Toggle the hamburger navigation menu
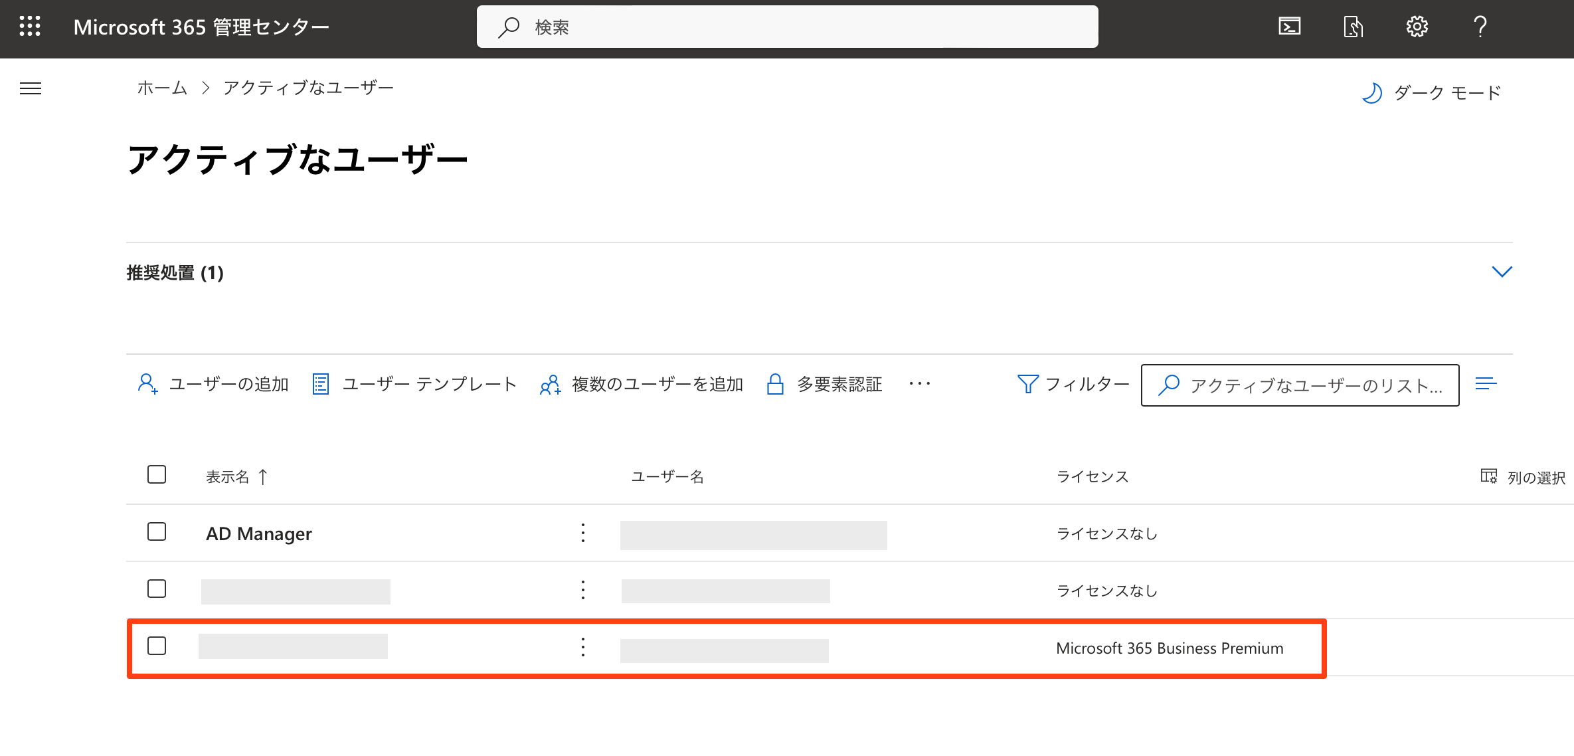 (31, 88)
